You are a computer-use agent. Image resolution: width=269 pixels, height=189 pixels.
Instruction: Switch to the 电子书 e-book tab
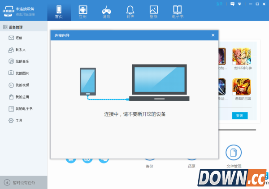point(178,12)
